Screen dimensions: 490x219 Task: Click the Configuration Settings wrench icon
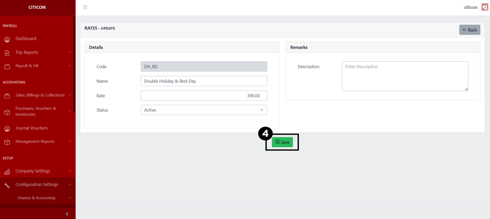tap(7, 185)
